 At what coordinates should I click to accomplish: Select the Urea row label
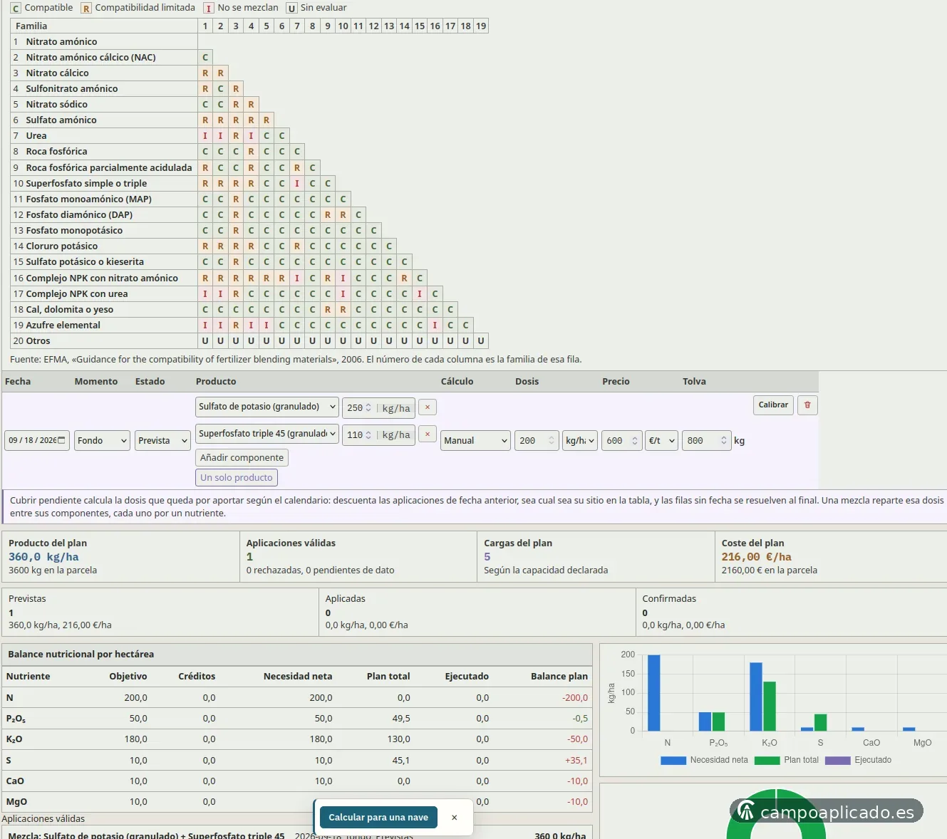tap(36, 136)
